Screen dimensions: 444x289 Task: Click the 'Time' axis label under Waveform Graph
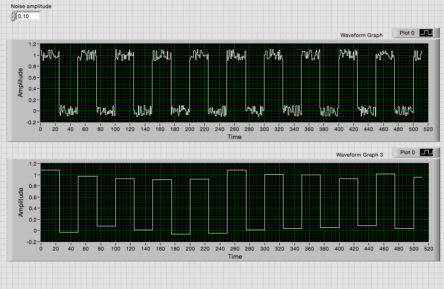235,137
